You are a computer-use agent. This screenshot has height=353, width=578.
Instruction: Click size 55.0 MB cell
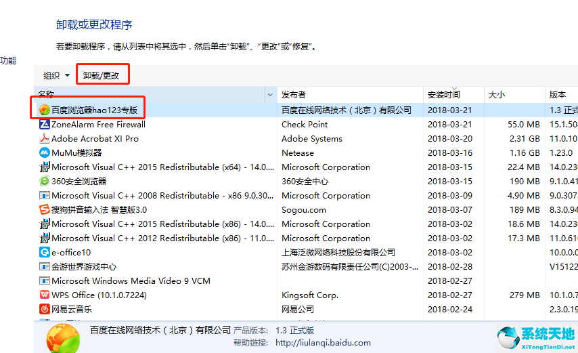523,124
